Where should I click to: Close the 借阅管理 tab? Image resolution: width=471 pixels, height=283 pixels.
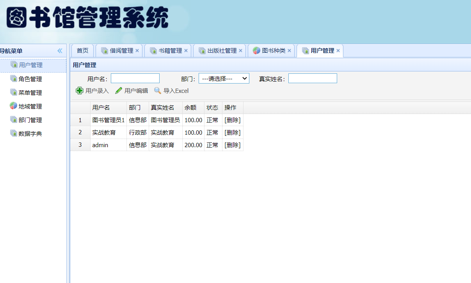pos(137,51)
